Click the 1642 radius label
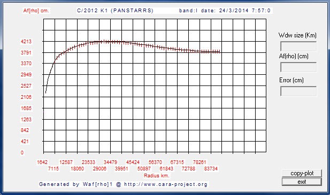The image size is (330, 195). pos(42,162)
